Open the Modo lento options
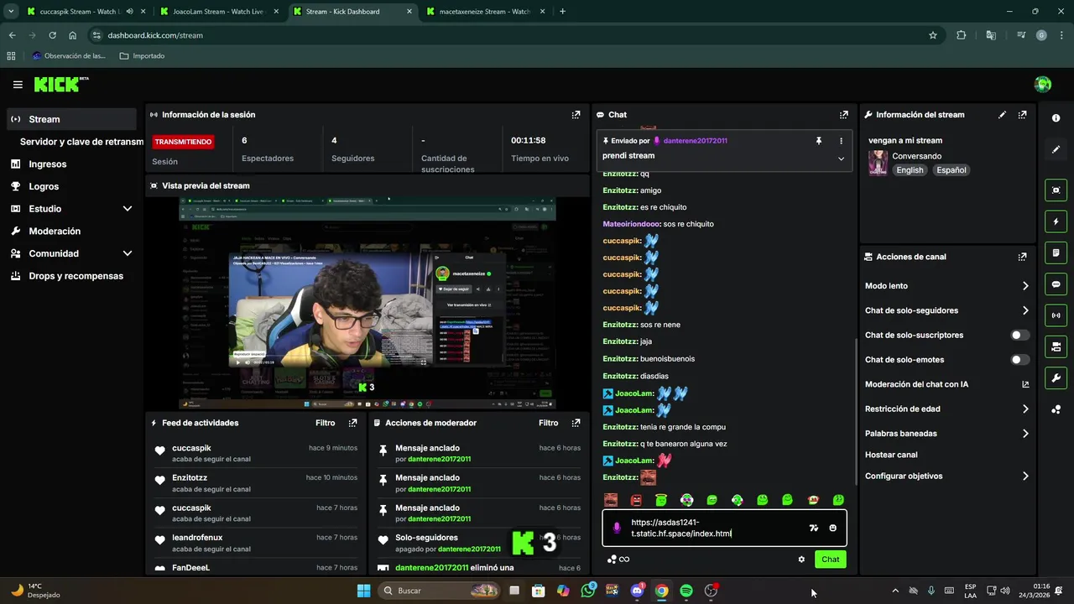This screenshot has height=604, width=1074. pos(946,286)
